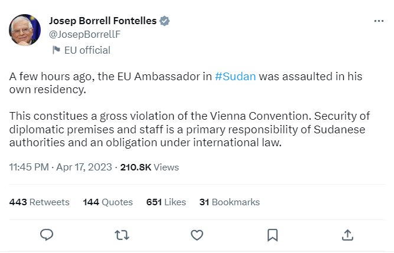The height and width of the screenshot is (253, 394).
Task: Click the EU official label text
Action: (x=87, y=50)
